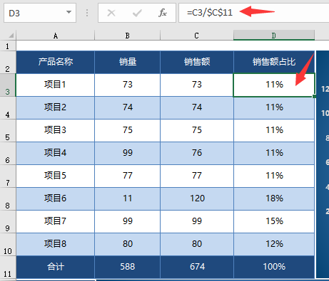Select column D header

(274, 36)
